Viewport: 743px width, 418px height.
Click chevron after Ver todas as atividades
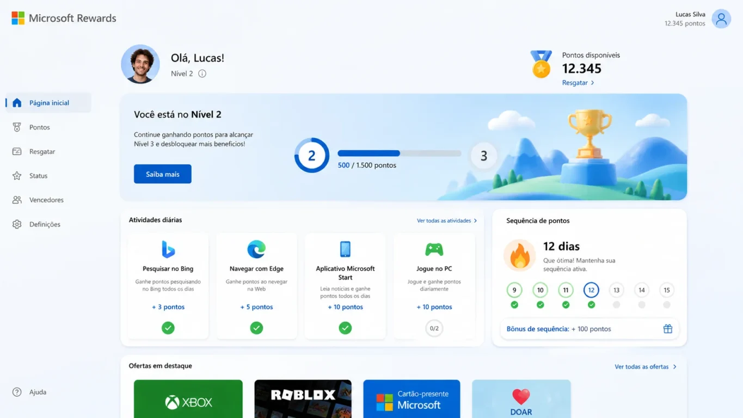[475, 221]
